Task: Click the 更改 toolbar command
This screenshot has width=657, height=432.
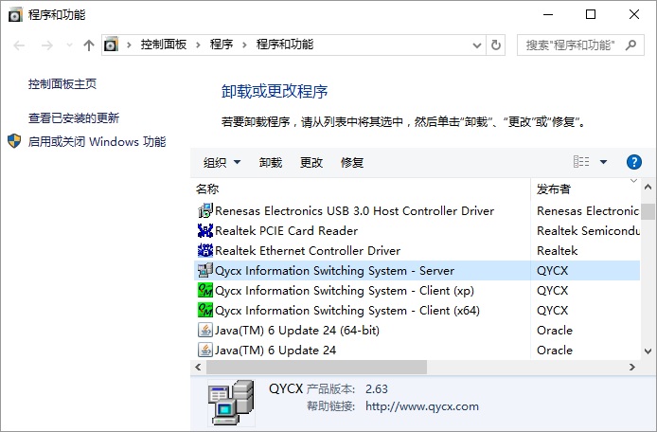Action: point(311,162)
